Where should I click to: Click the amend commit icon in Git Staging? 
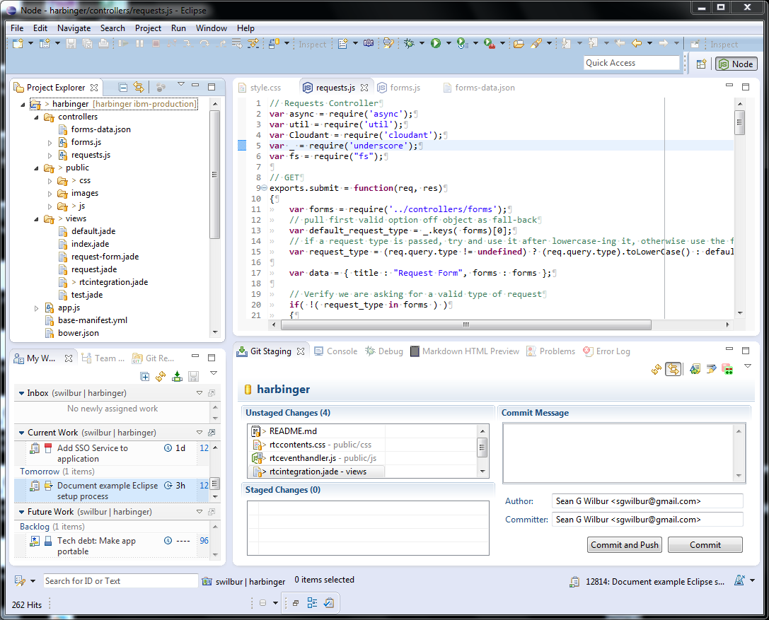pyautogui.click(x=695, y=370)
